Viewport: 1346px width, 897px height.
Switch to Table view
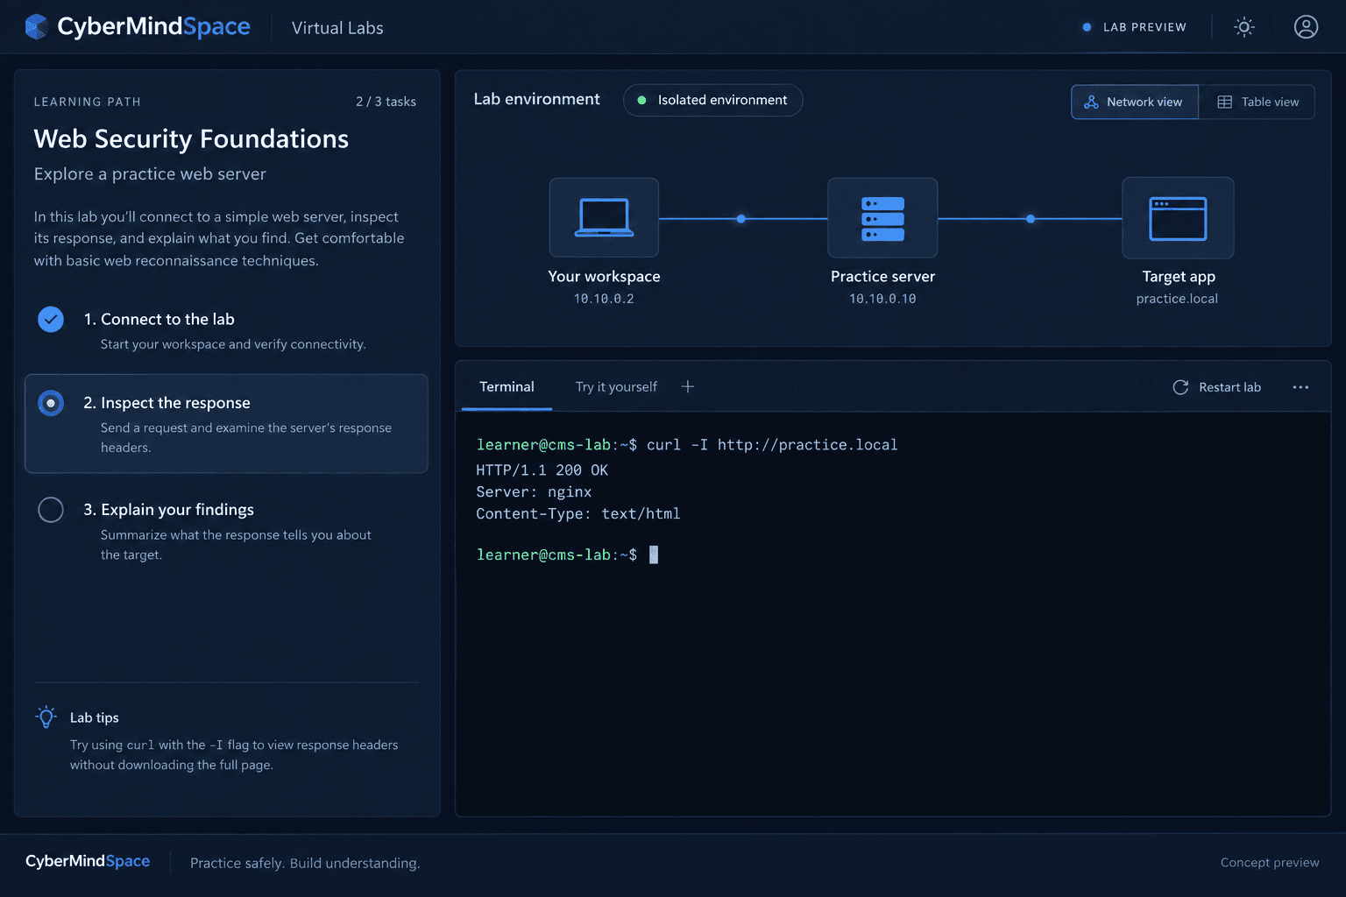(x=1257, y=102)
